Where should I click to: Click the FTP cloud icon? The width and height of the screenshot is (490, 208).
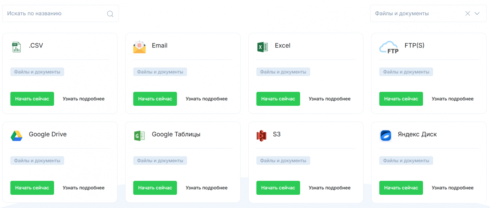pyautogui.click(x=389, y=47)
